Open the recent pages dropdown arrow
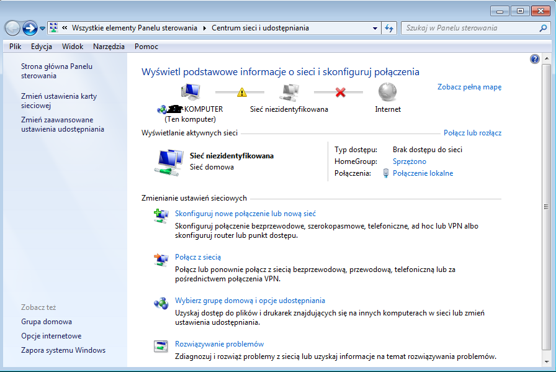The height and width of the screenshot is (372, 556). coord(42,28)
